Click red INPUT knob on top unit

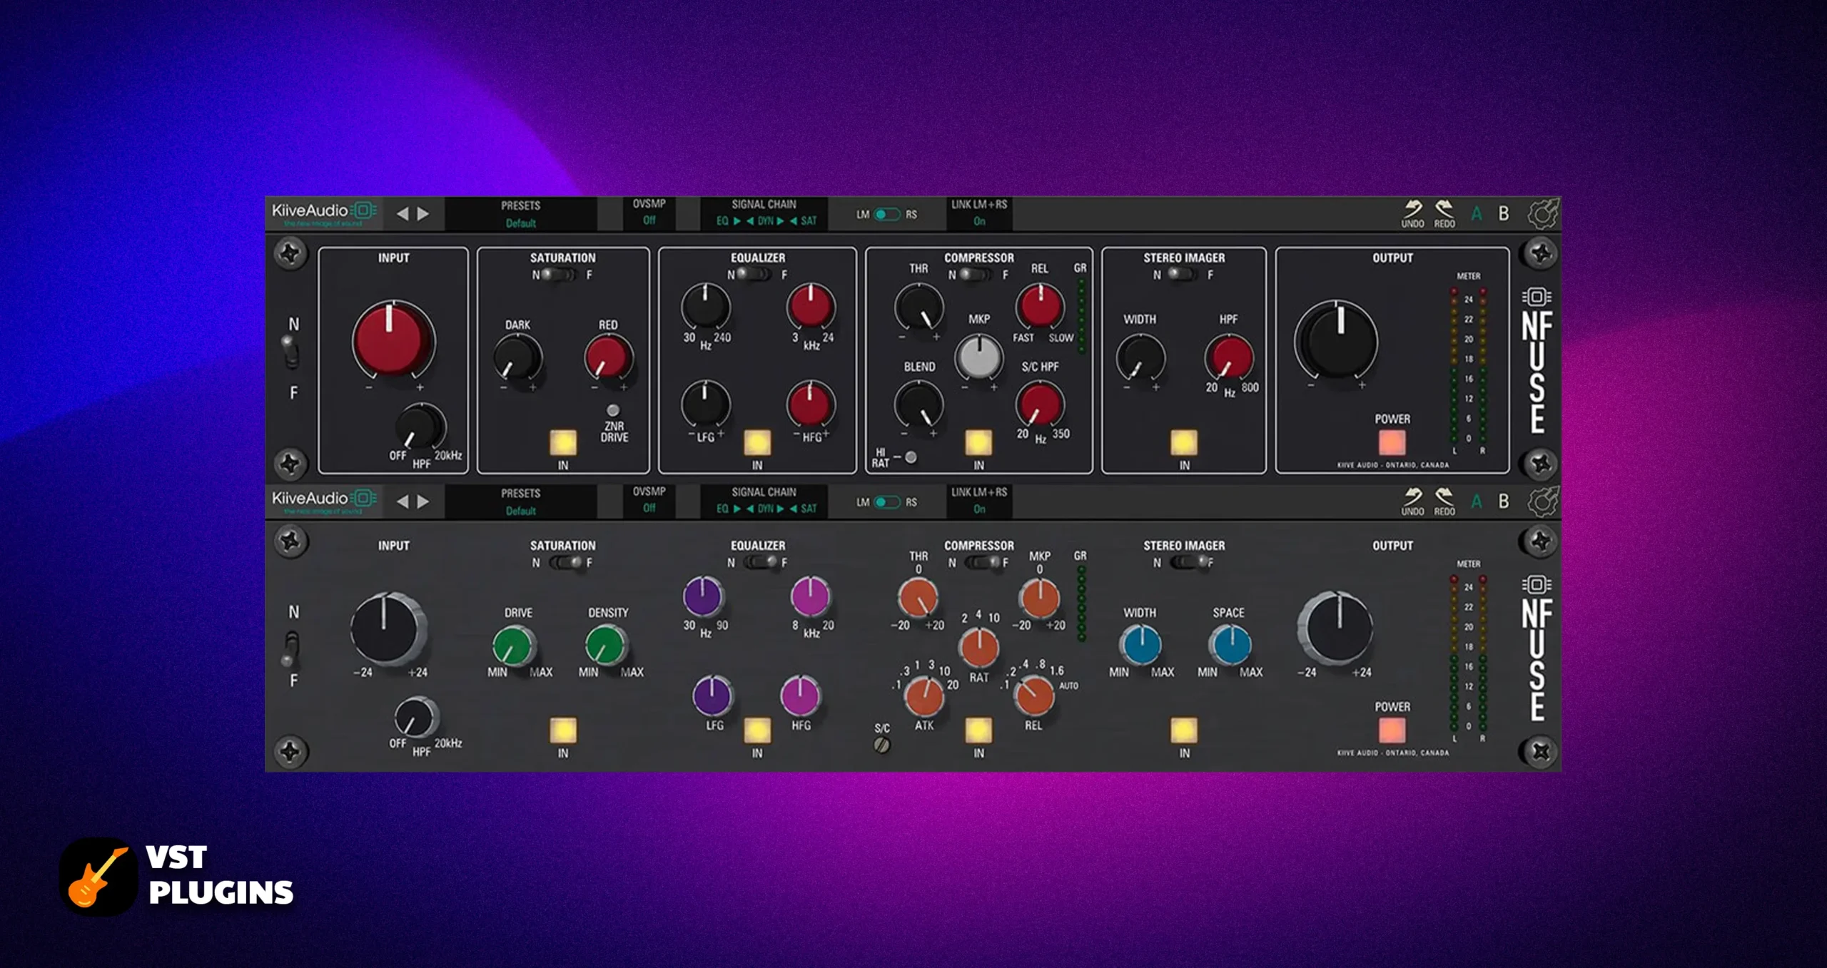[x=393, y=340]
